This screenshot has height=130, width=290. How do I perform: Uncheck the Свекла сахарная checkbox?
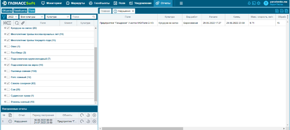(8, 83)
